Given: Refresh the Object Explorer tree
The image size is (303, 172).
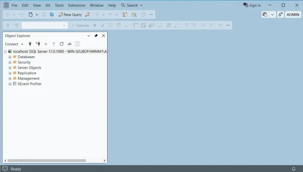Looking at the screenshot, I should click(61, 44).
